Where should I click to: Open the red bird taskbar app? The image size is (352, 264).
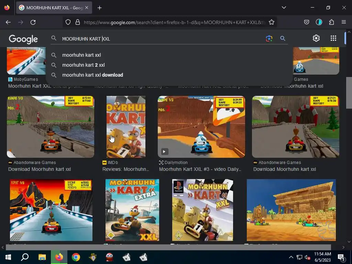pos(110,257)
